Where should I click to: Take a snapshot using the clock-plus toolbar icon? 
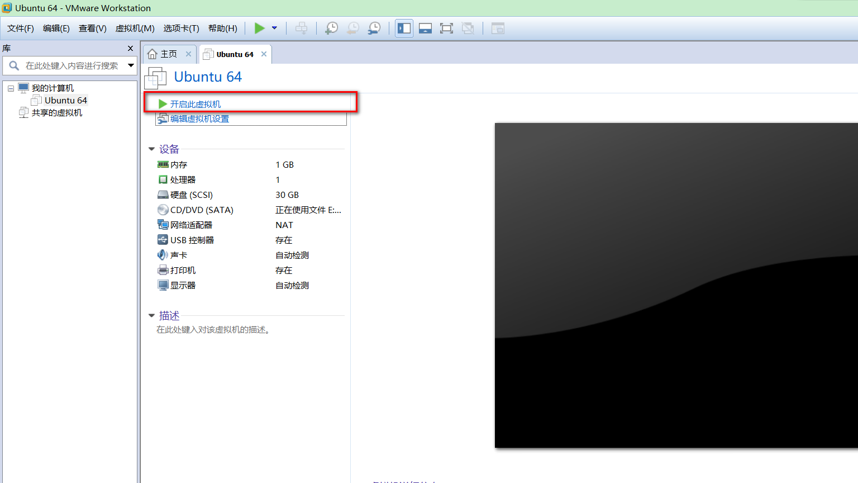coord(331,28)
